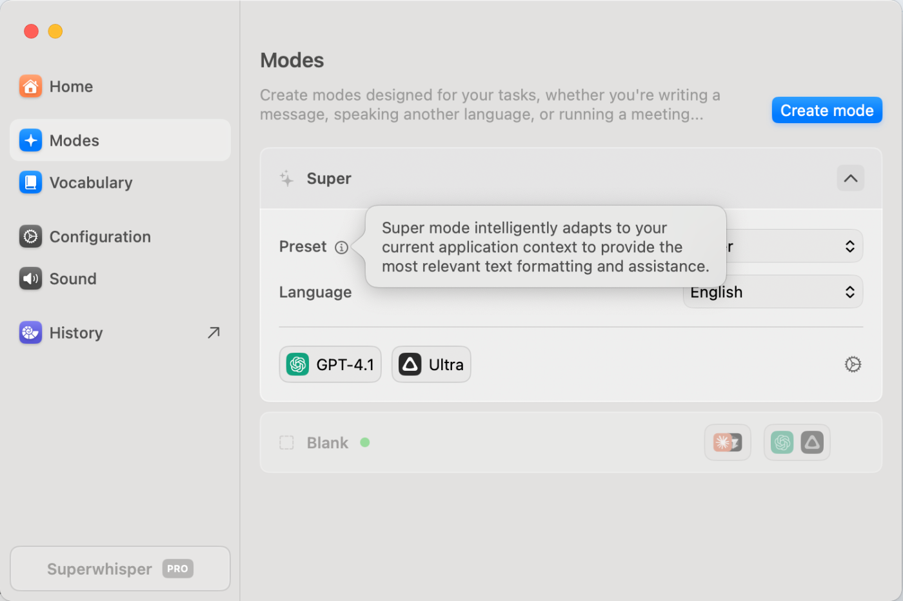Viewport: 903px width, 601px height.
Task: Click the green active dot beside Blank
Action: point(365,442)
